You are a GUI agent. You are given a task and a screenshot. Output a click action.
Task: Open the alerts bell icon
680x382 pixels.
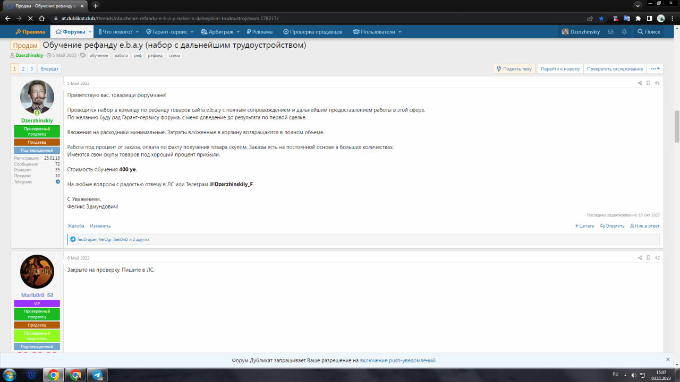(x=624, y=32)
